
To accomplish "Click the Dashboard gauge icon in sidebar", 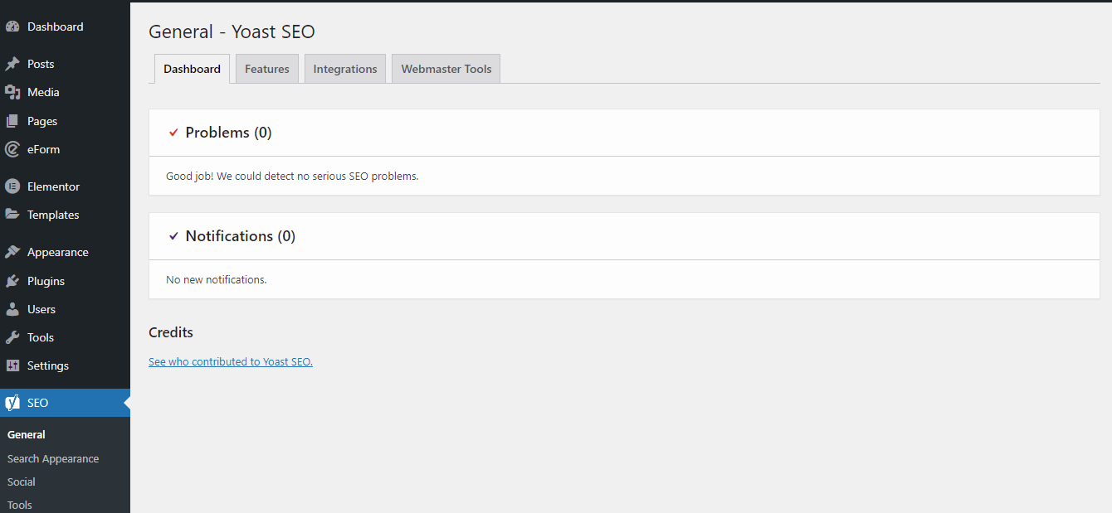I will (12, 27).
